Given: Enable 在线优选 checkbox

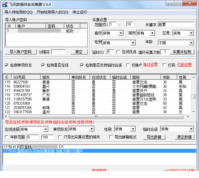Looking at the screenshot, I should (118, 52).
